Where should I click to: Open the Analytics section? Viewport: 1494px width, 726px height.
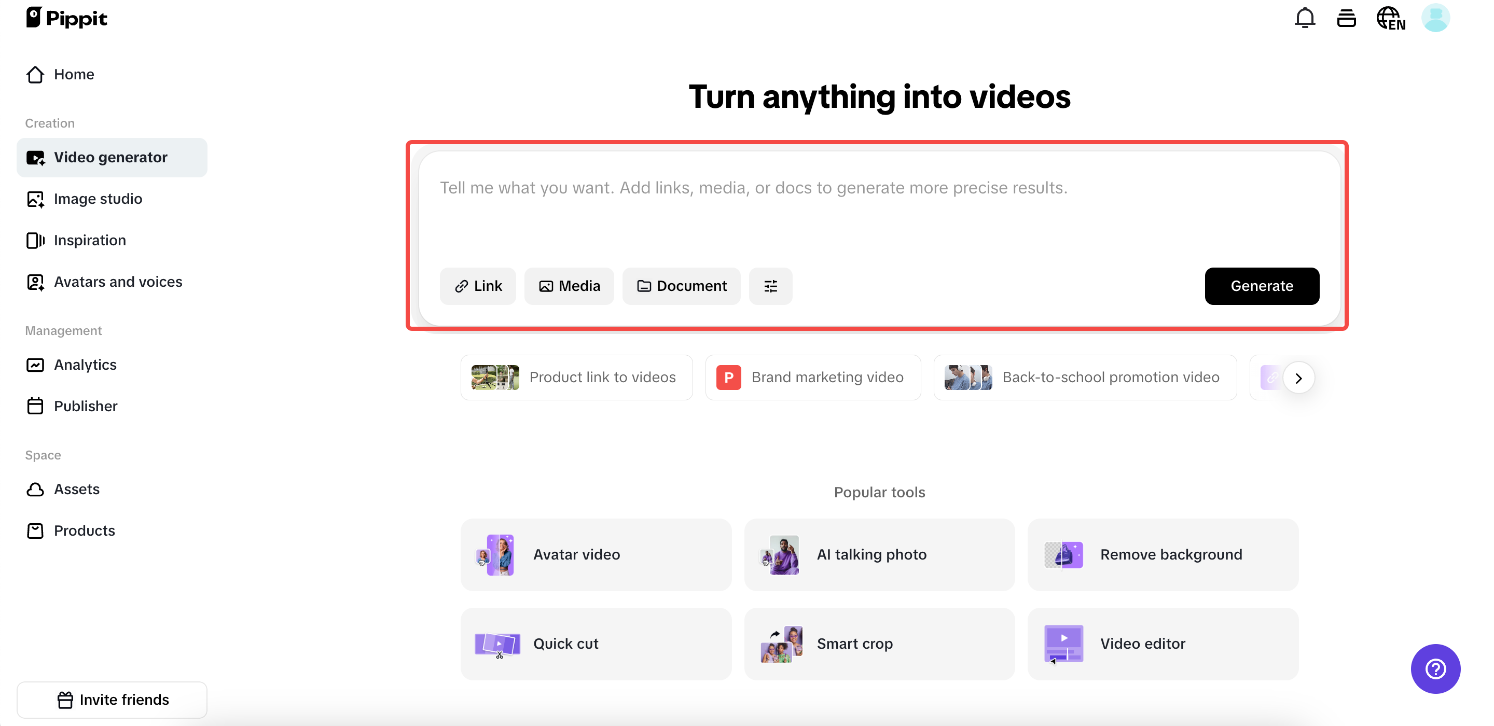click(x=85, y=365)
